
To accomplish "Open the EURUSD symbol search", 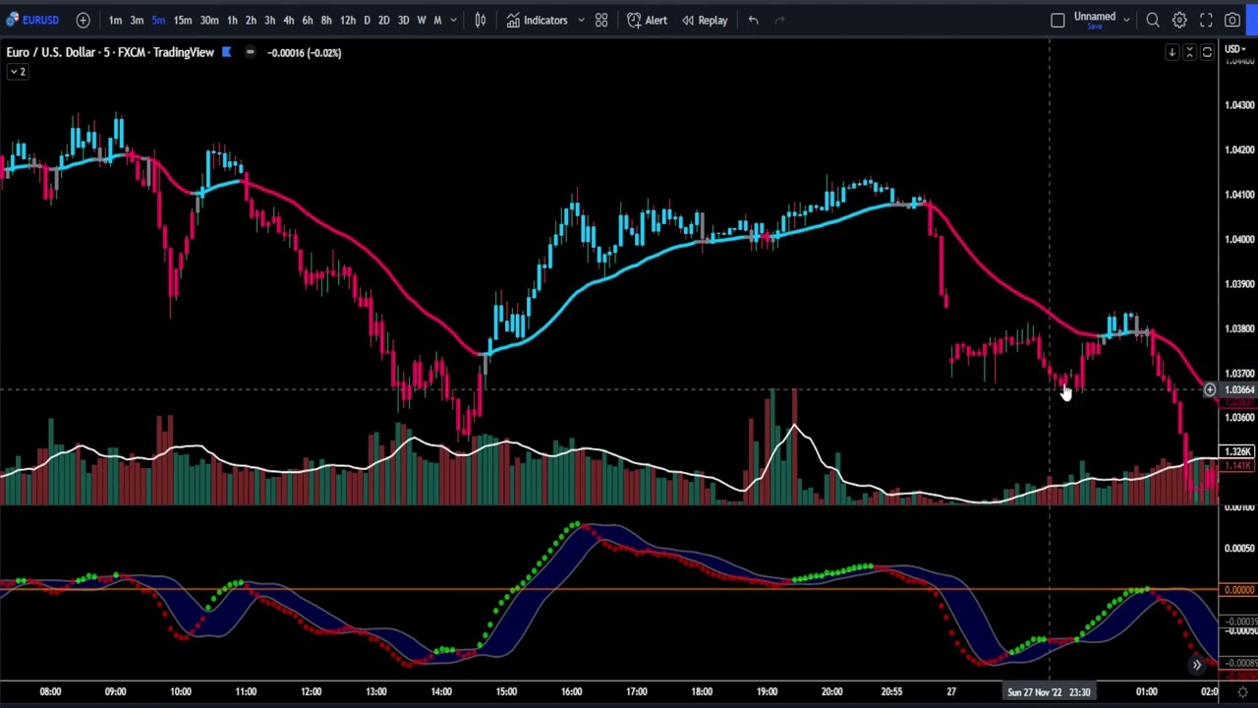I will pyautogui.click(x=32, y=20).
